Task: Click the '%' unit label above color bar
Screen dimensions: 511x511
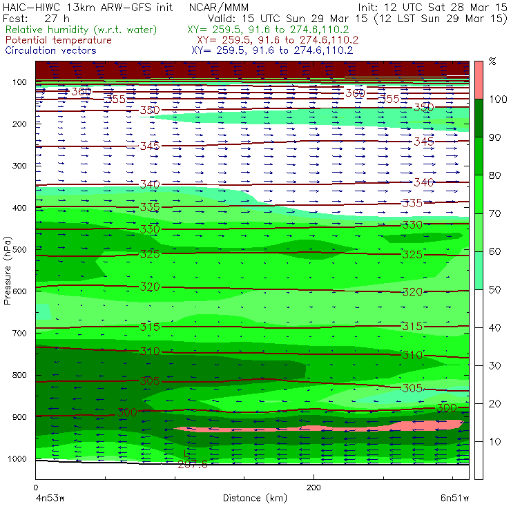Action: point(492,61)
